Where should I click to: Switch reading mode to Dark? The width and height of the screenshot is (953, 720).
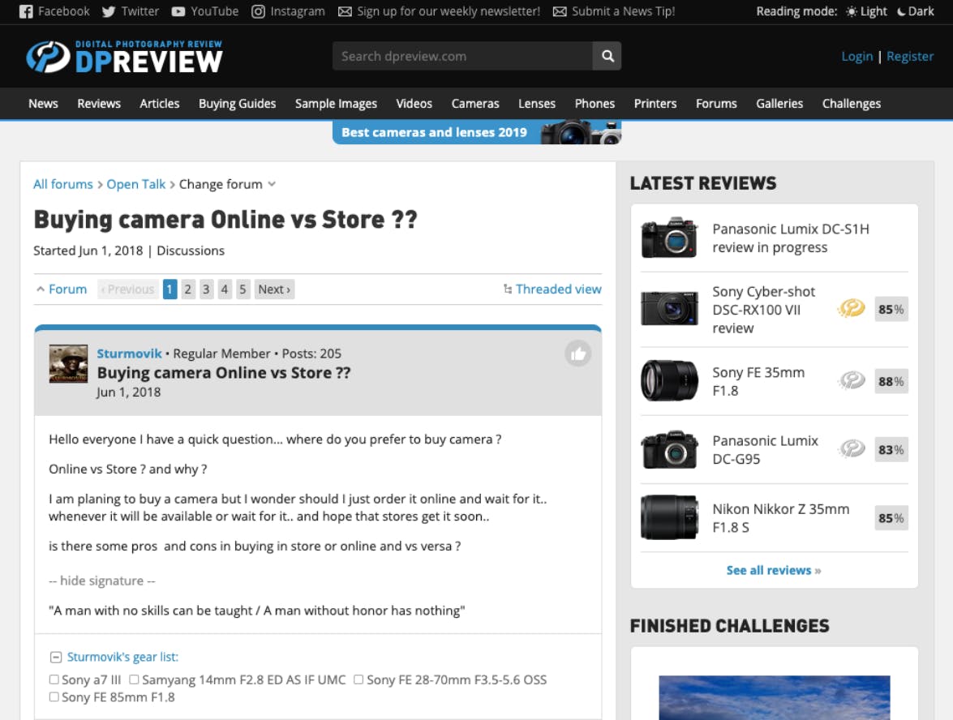(916, 11)
